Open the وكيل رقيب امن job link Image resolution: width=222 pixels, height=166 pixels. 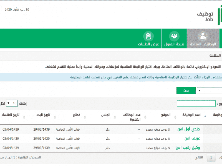point(188,148)
